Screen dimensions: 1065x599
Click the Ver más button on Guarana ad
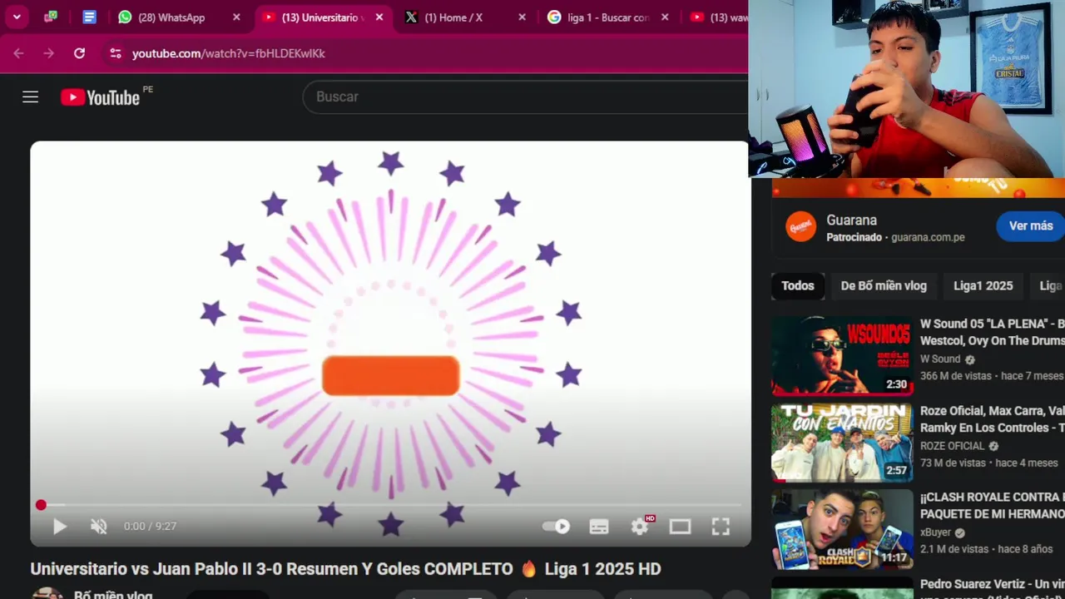[1031, 225]
